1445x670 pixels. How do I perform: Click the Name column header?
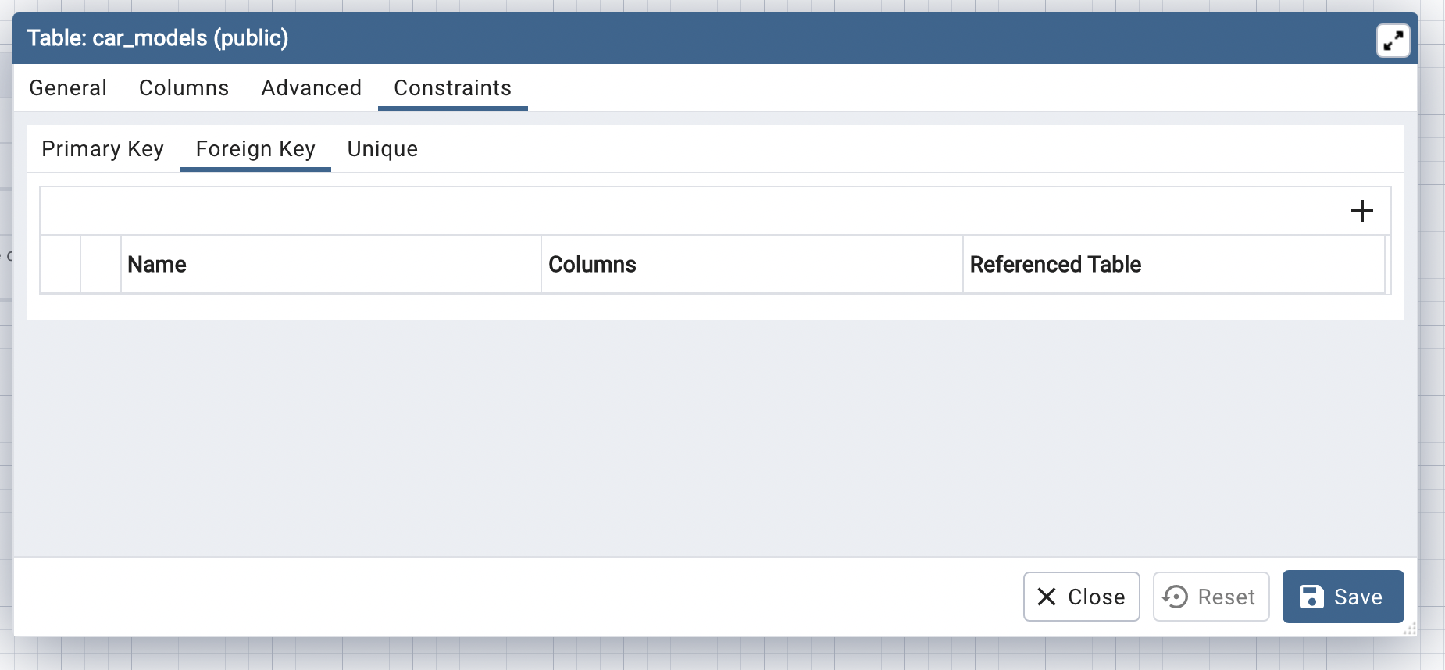(157, 265)
